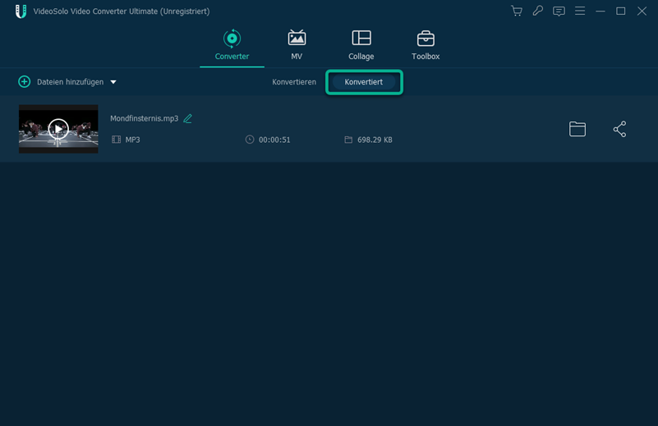Open output folder for Mondfinsternis.mp3
The image size is (658, 426).
point(577,129)
